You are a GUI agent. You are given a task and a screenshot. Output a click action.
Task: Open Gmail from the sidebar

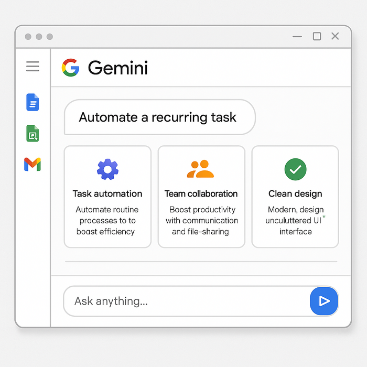[x=33, y=164]
